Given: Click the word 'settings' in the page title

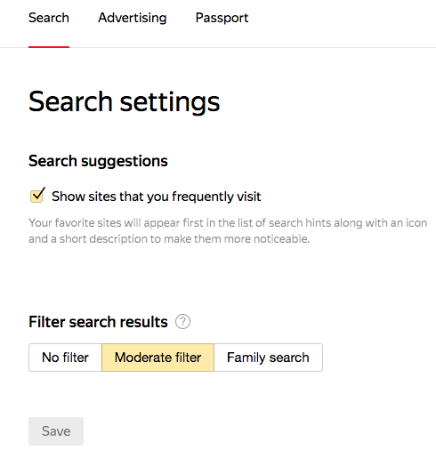Looking at the screenshot, I should click(x=170, y=103).
